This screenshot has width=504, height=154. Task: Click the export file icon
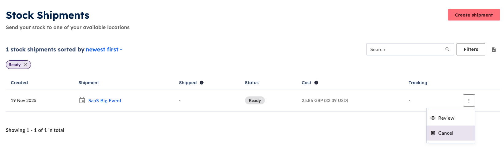point(494,50)
